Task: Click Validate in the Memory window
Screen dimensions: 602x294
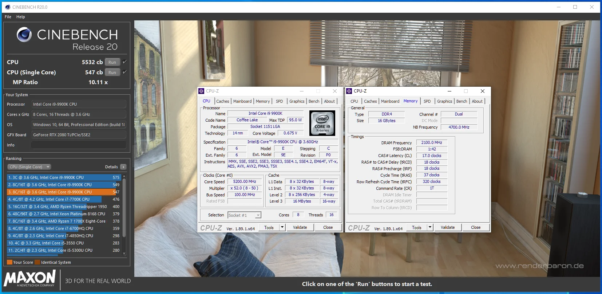Action: 448,227
